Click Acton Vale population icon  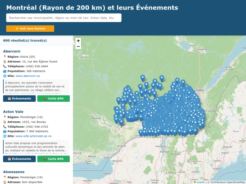pos(5,131)
